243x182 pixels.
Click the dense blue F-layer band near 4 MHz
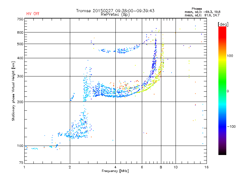point(115,93)
